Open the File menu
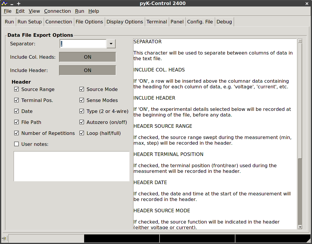Viewport: 312px width, 244px height. click(x=7, y=11)
